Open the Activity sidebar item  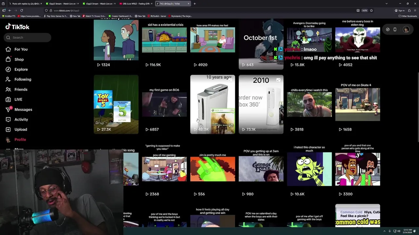point(17,119)
